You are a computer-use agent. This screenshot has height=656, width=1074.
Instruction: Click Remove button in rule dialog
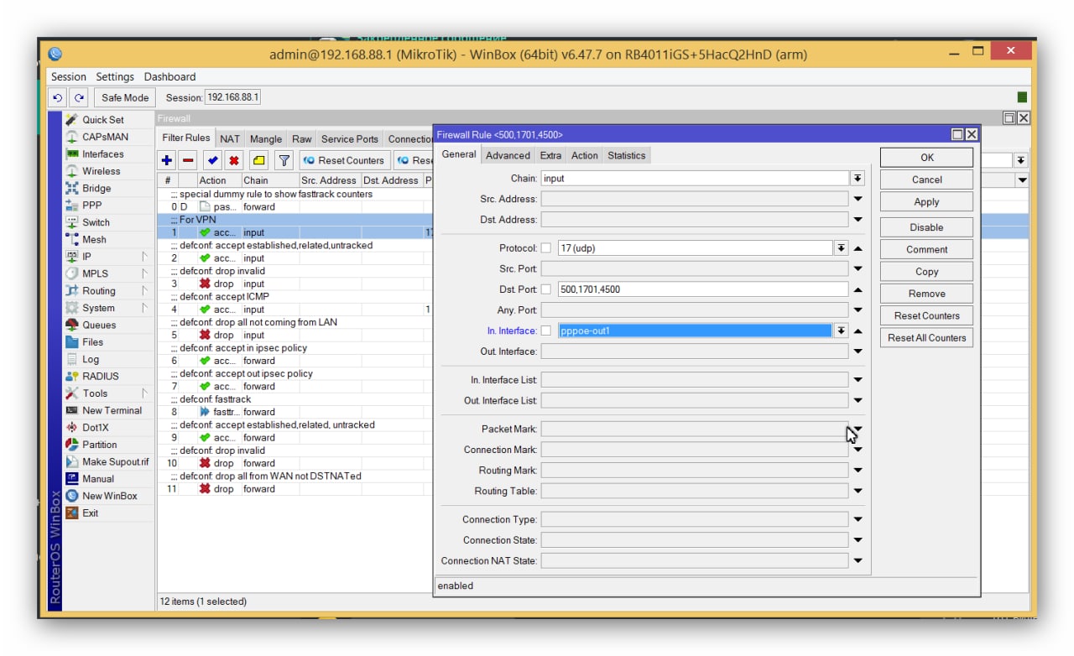[x=926, y=294]
